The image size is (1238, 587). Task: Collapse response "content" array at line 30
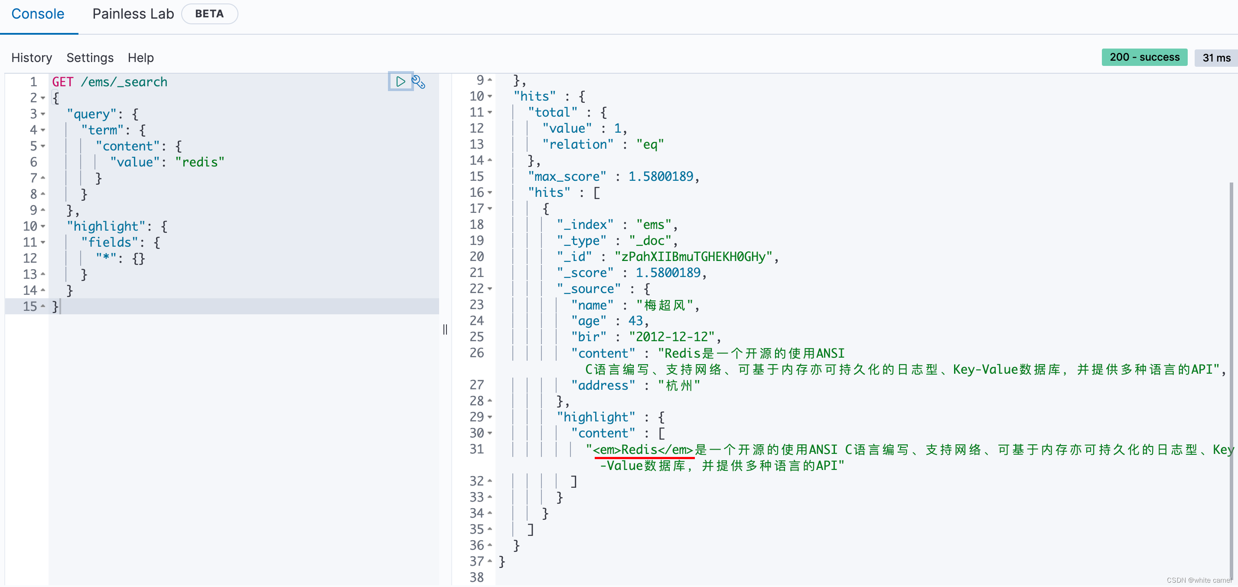click(490, 433)
